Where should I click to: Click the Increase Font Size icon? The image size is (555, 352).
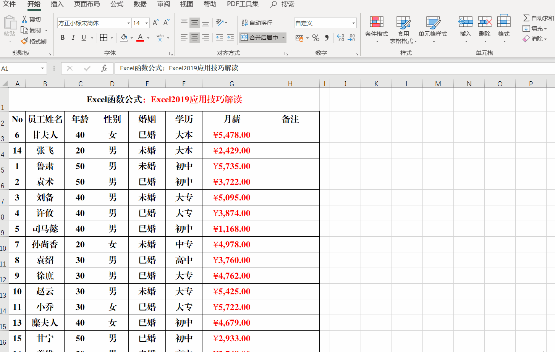point(155,23)
